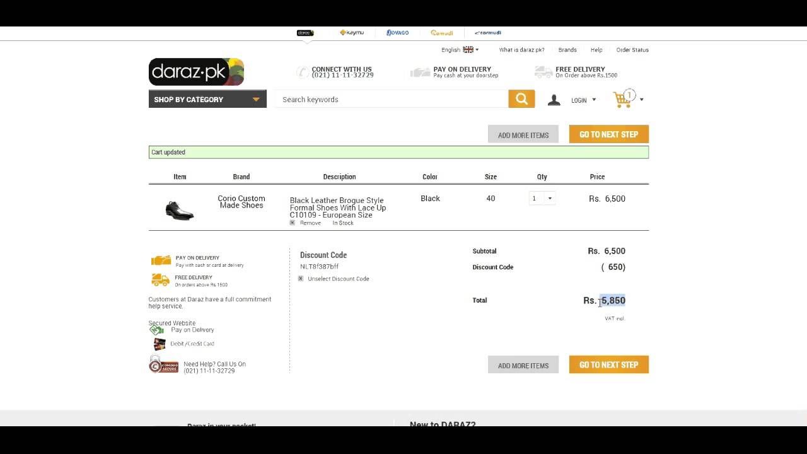Expand Shop By Category menu

pyautogui.click(x=207, y=99)
